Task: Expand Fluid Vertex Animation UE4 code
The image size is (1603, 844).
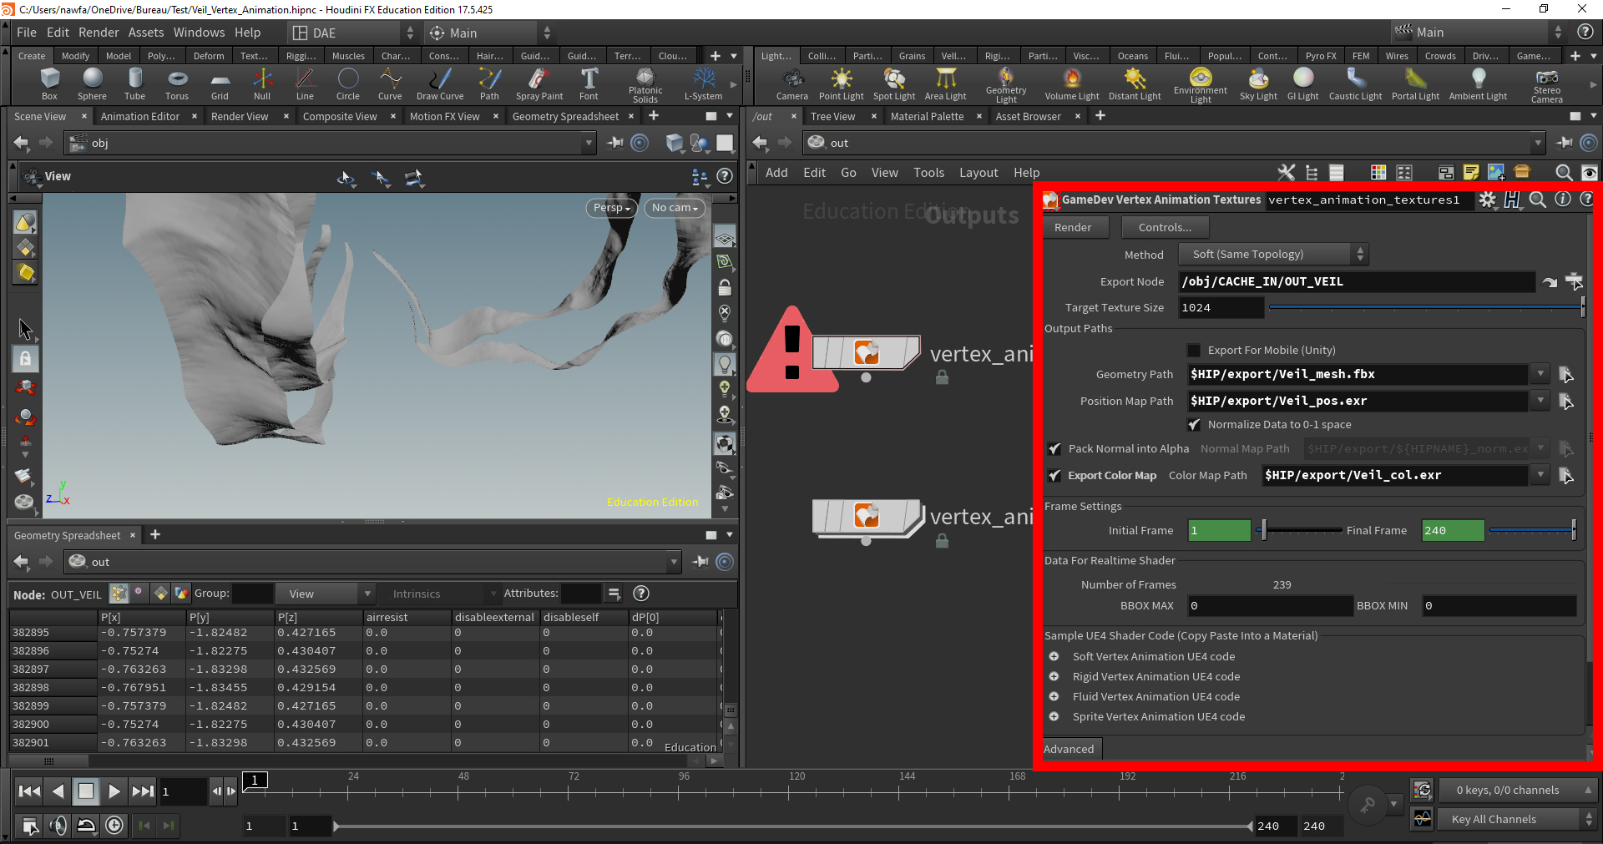Action: [1054, 697]
